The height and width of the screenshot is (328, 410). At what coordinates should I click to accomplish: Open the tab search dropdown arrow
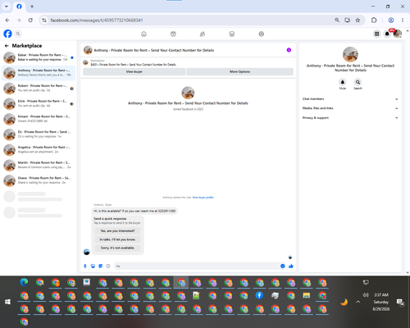tap(7, 7)
